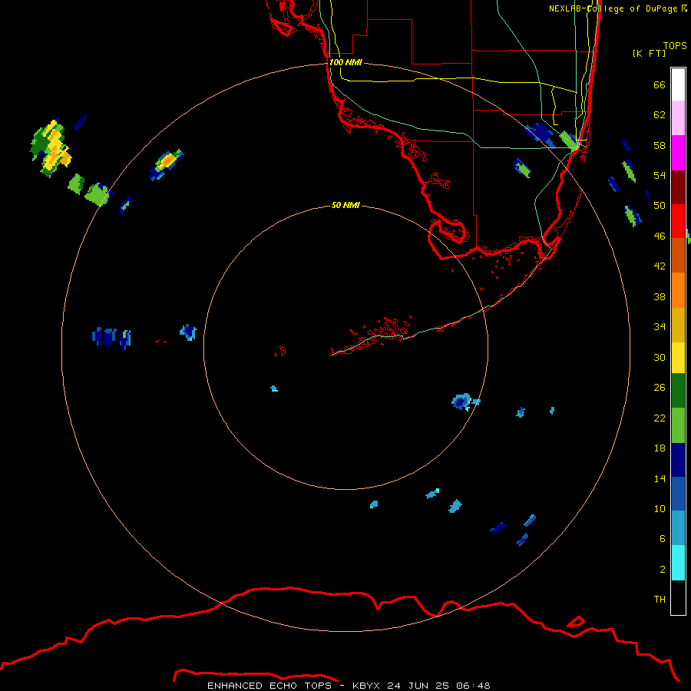Click the "[K FT]" units label
Screen dimensions: 691x691
coord(649,53)
